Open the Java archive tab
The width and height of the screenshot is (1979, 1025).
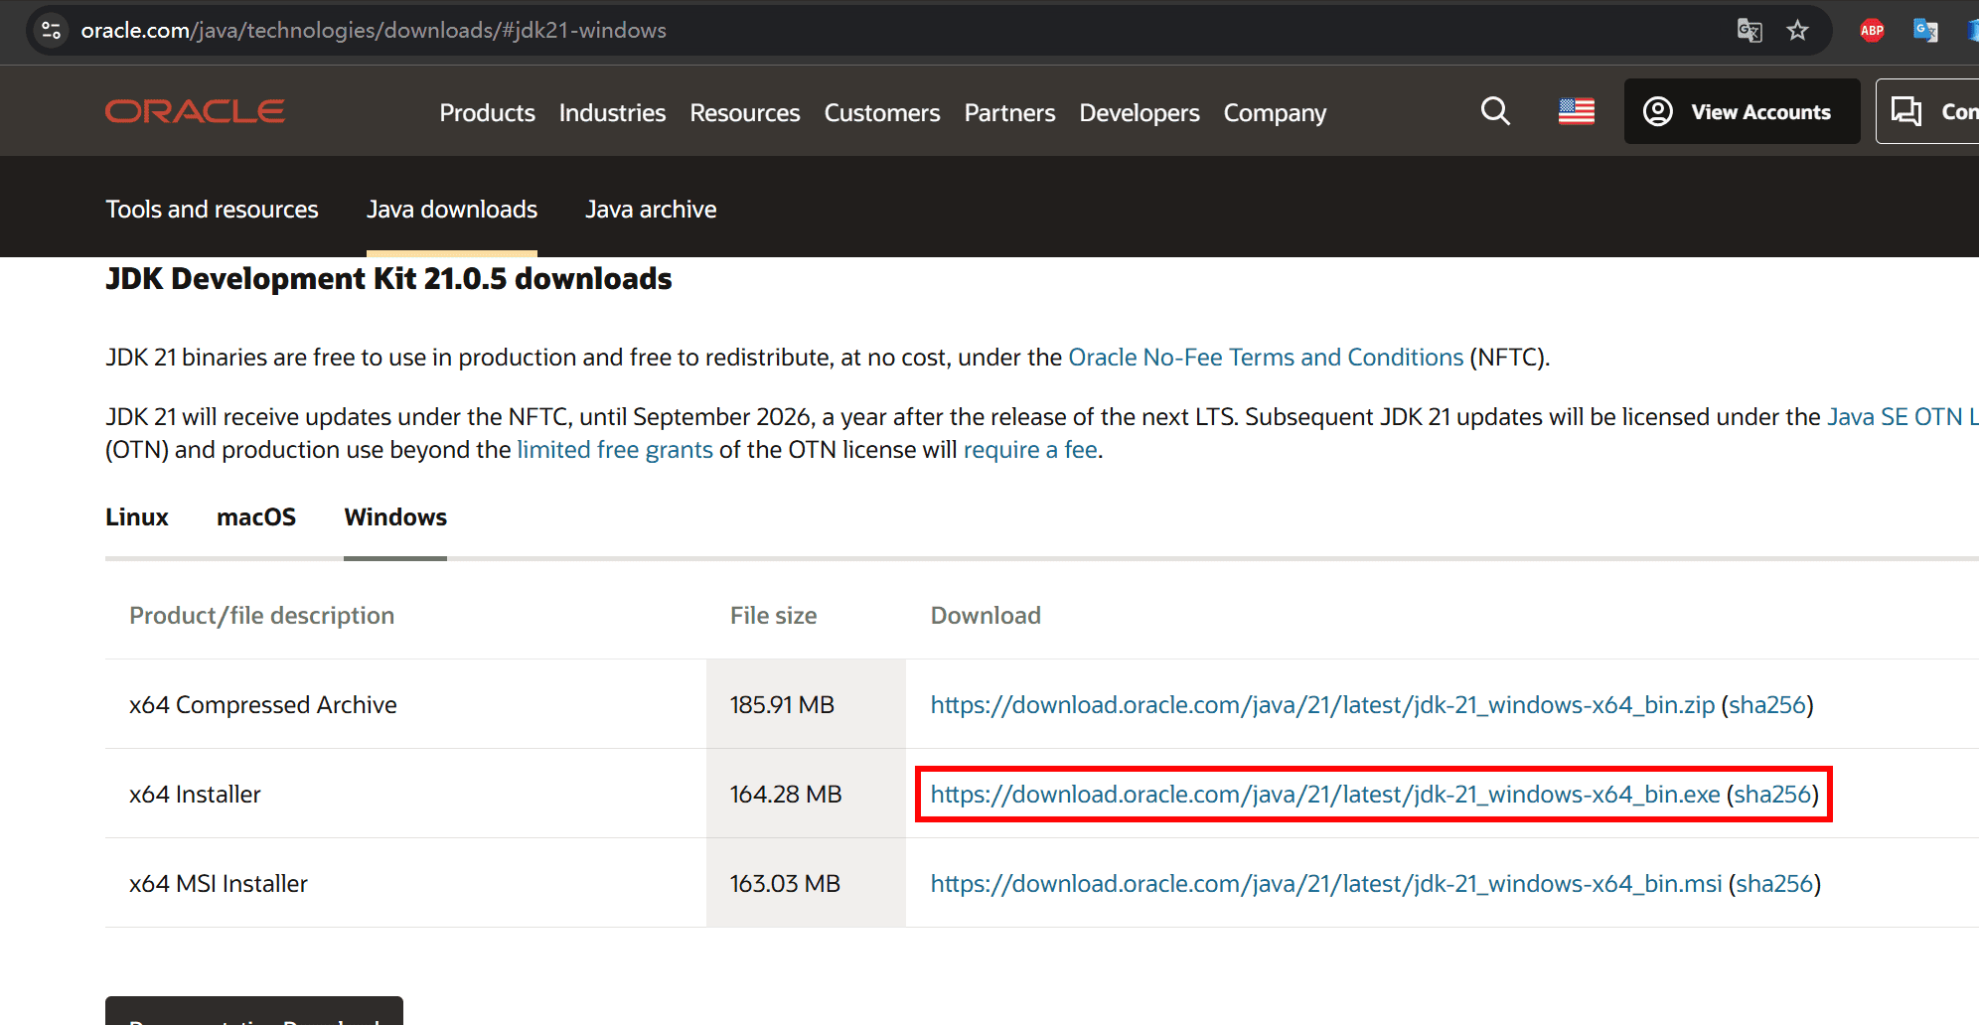click(x=651, y=210)
